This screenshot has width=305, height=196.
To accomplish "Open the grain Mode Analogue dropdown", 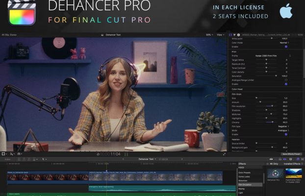I will click(x=283, y=130).
